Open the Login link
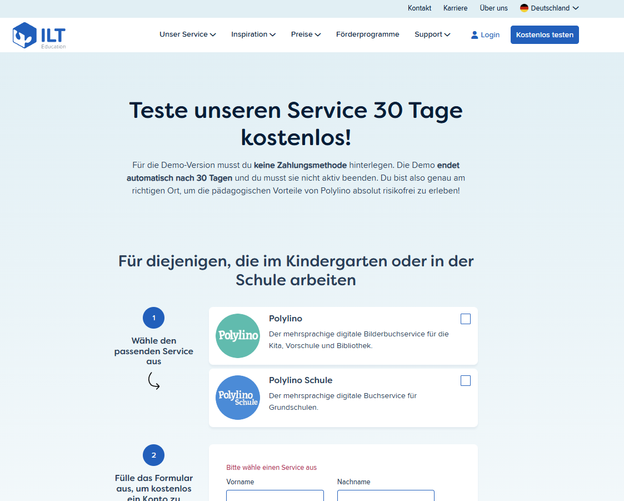 [489, 34]
